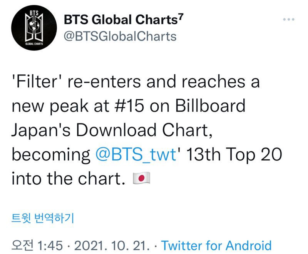This screenshot has width=308, height=254.
Task: Open the Twitter for Android source link
Action: click(x=216, y=245)
